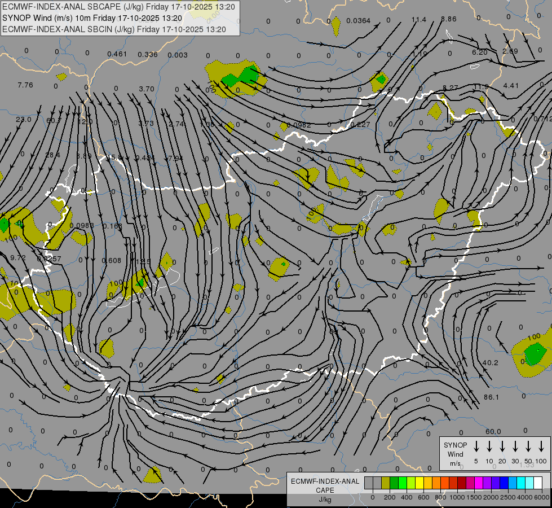This screenshot has height=508, width=552.
Task: Pick the yellow-green swatch after the 400 tick
Action: pos(411,483)
